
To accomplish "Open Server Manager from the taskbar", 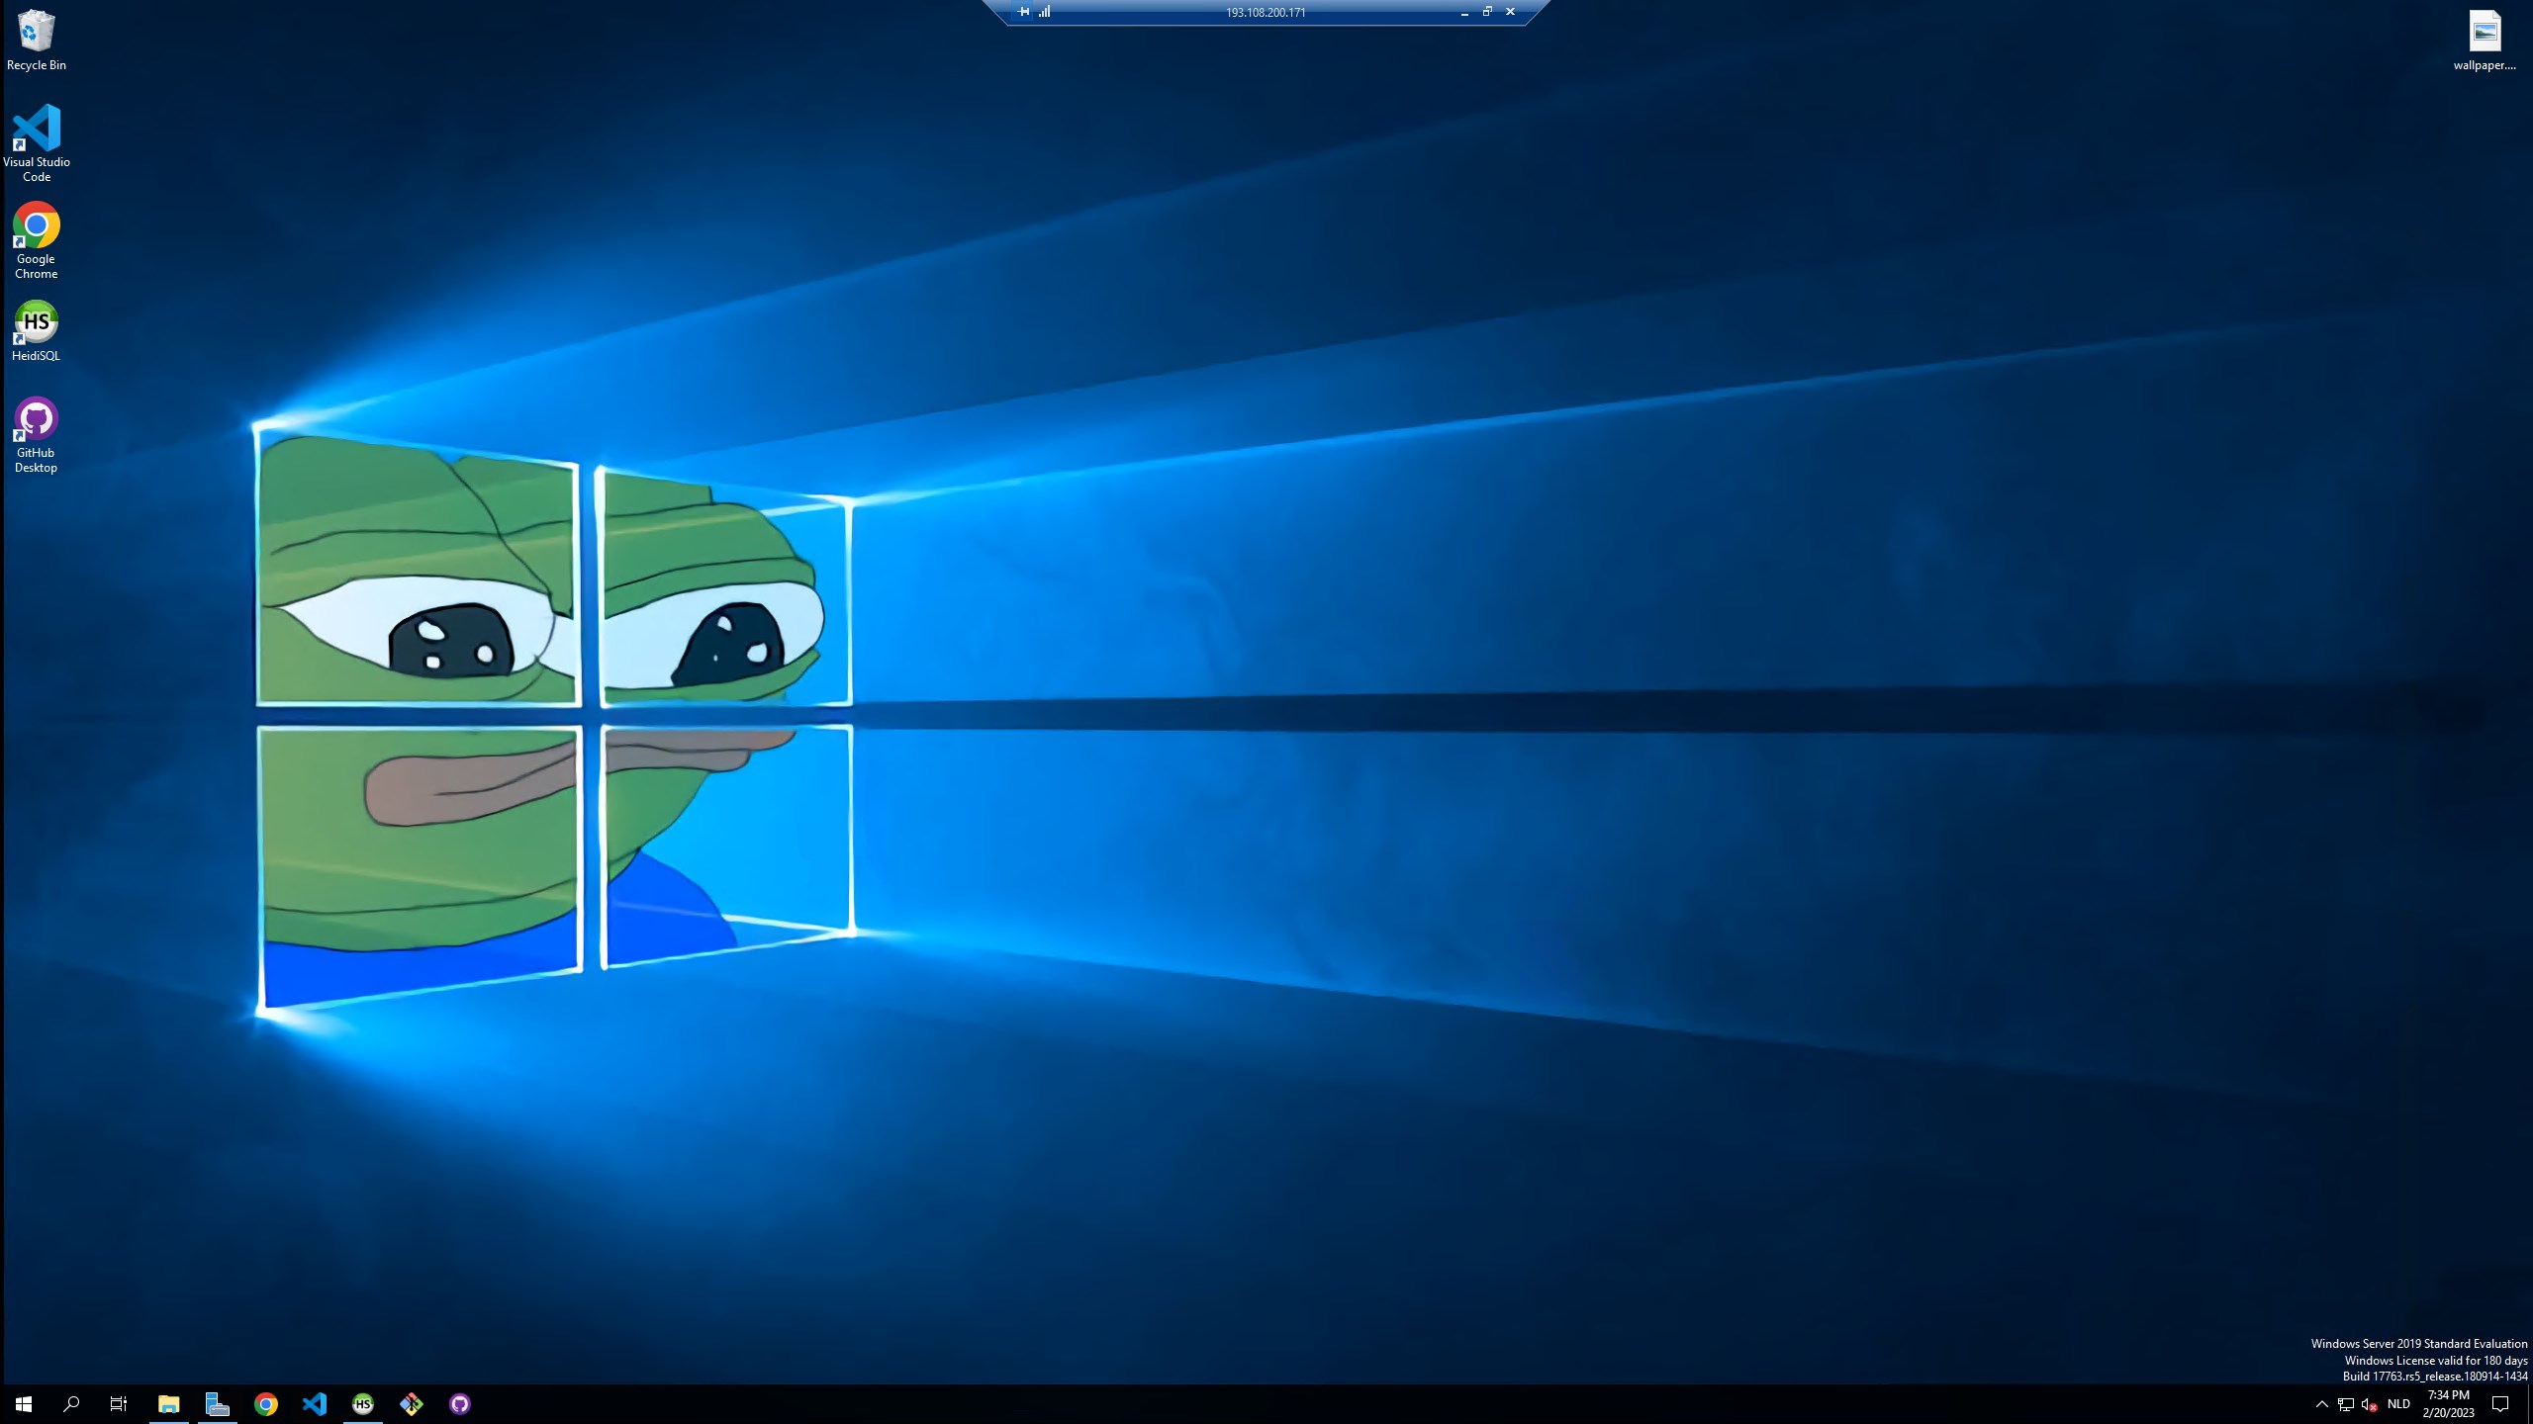I will coord(217,1404).
